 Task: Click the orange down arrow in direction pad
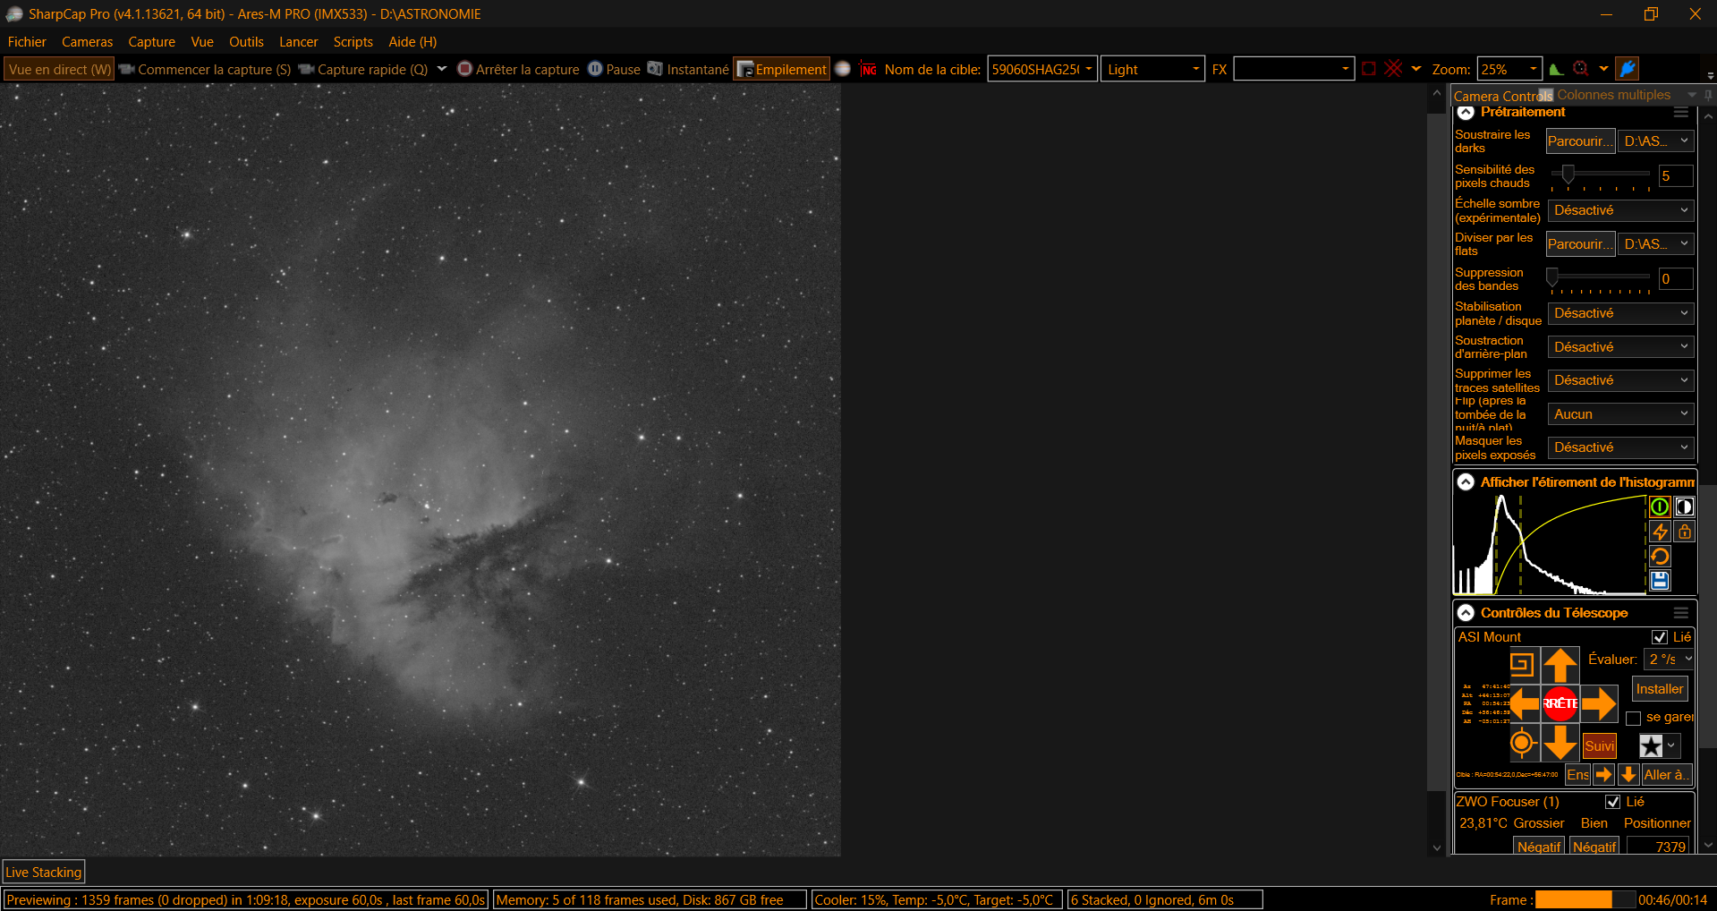(1560, 743)
